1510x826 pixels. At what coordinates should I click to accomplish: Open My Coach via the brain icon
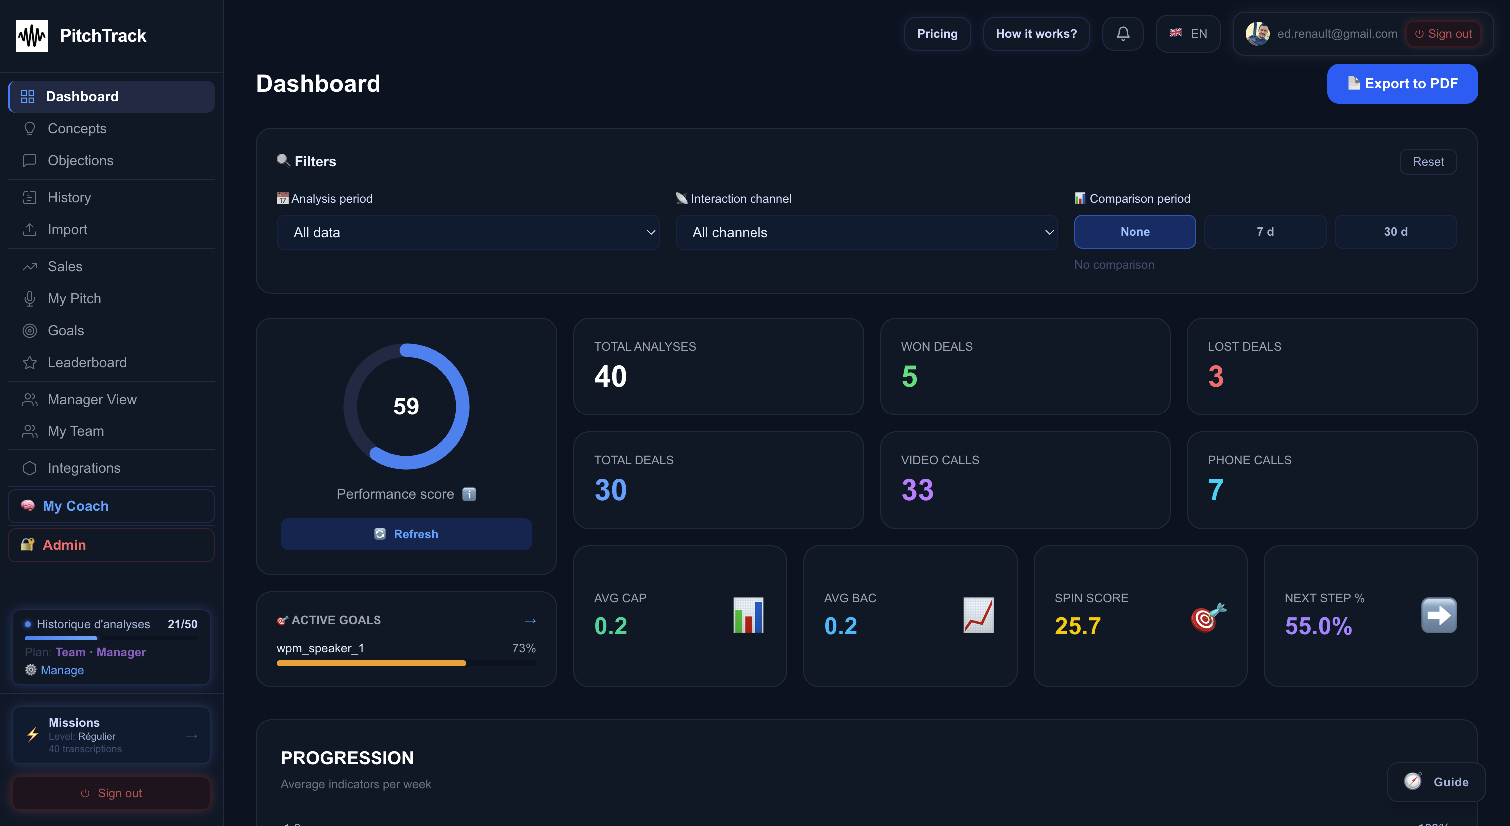click(28, 506)
